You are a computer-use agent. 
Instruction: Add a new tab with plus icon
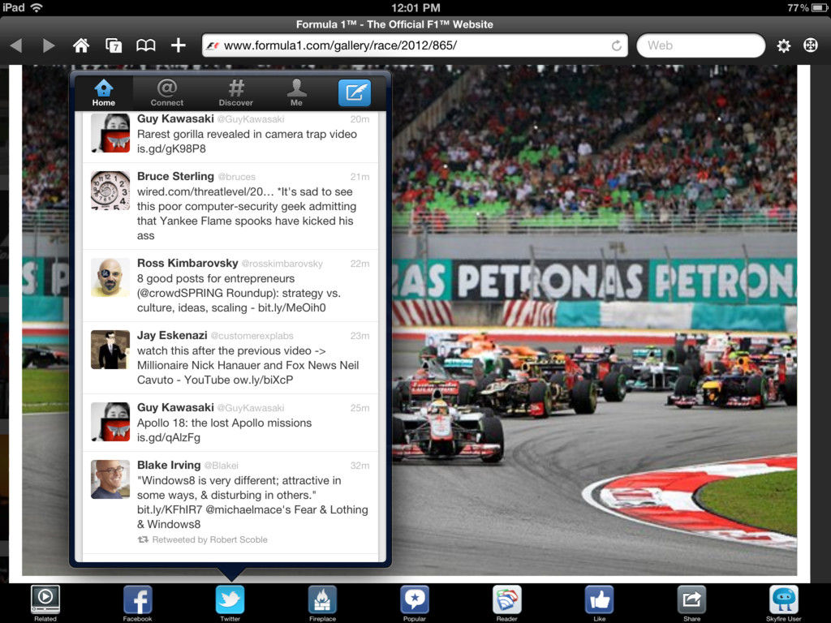point(178,45)
